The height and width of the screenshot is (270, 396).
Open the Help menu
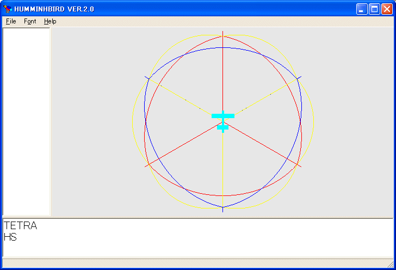click(x=50, y=21)
